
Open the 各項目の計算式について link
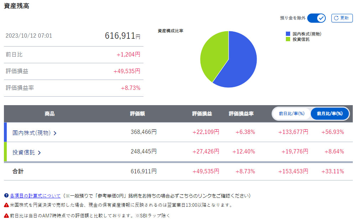[x=35, y=196]
